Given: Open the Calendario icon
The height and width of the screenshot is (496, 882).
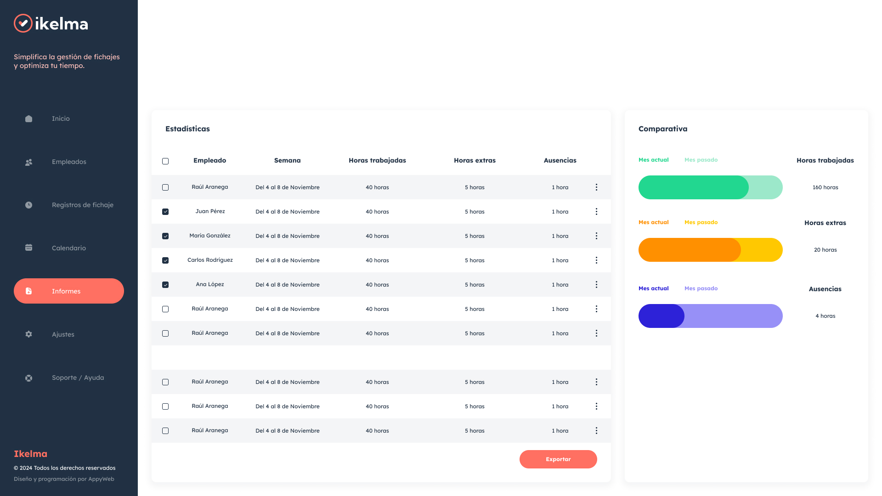Looking at the screenshot, I should click(x=28, y=248).
